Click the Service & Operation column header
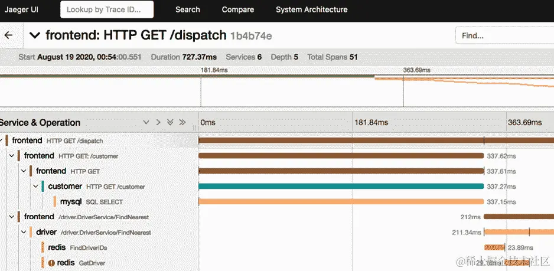The height and width of the screenshot is (271, 554). pos(40,123)
